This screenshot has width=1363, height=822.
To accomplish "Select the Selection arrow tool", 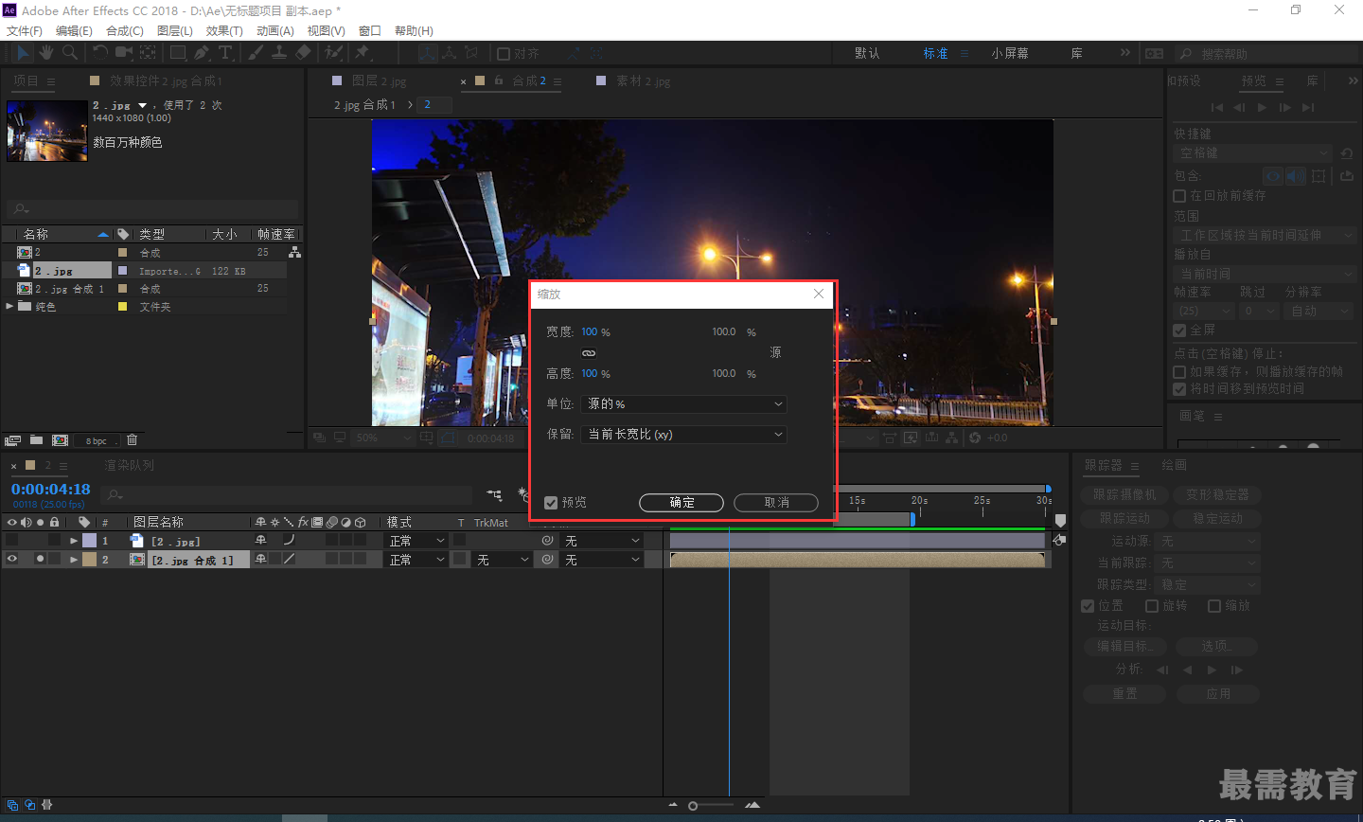I will coord(23,53).
